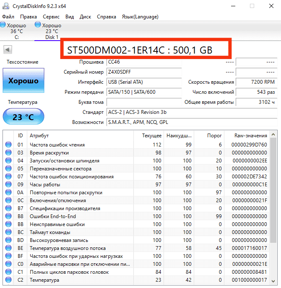The width and height of the screenshot is (281, 288).
Task: Click status orb for attribute C2 temperature
Action: pyautogui.click(x=8, y=280)
